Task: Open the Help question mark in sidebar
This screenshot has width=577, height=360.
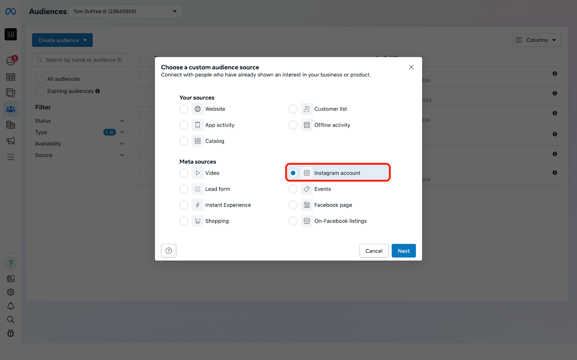Action: [10, 263]
